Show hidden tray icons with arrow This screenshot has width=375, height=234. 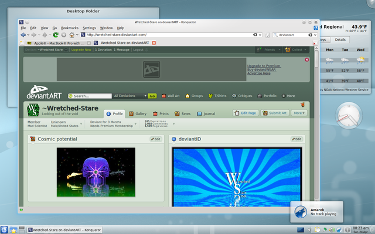(309, 230)
